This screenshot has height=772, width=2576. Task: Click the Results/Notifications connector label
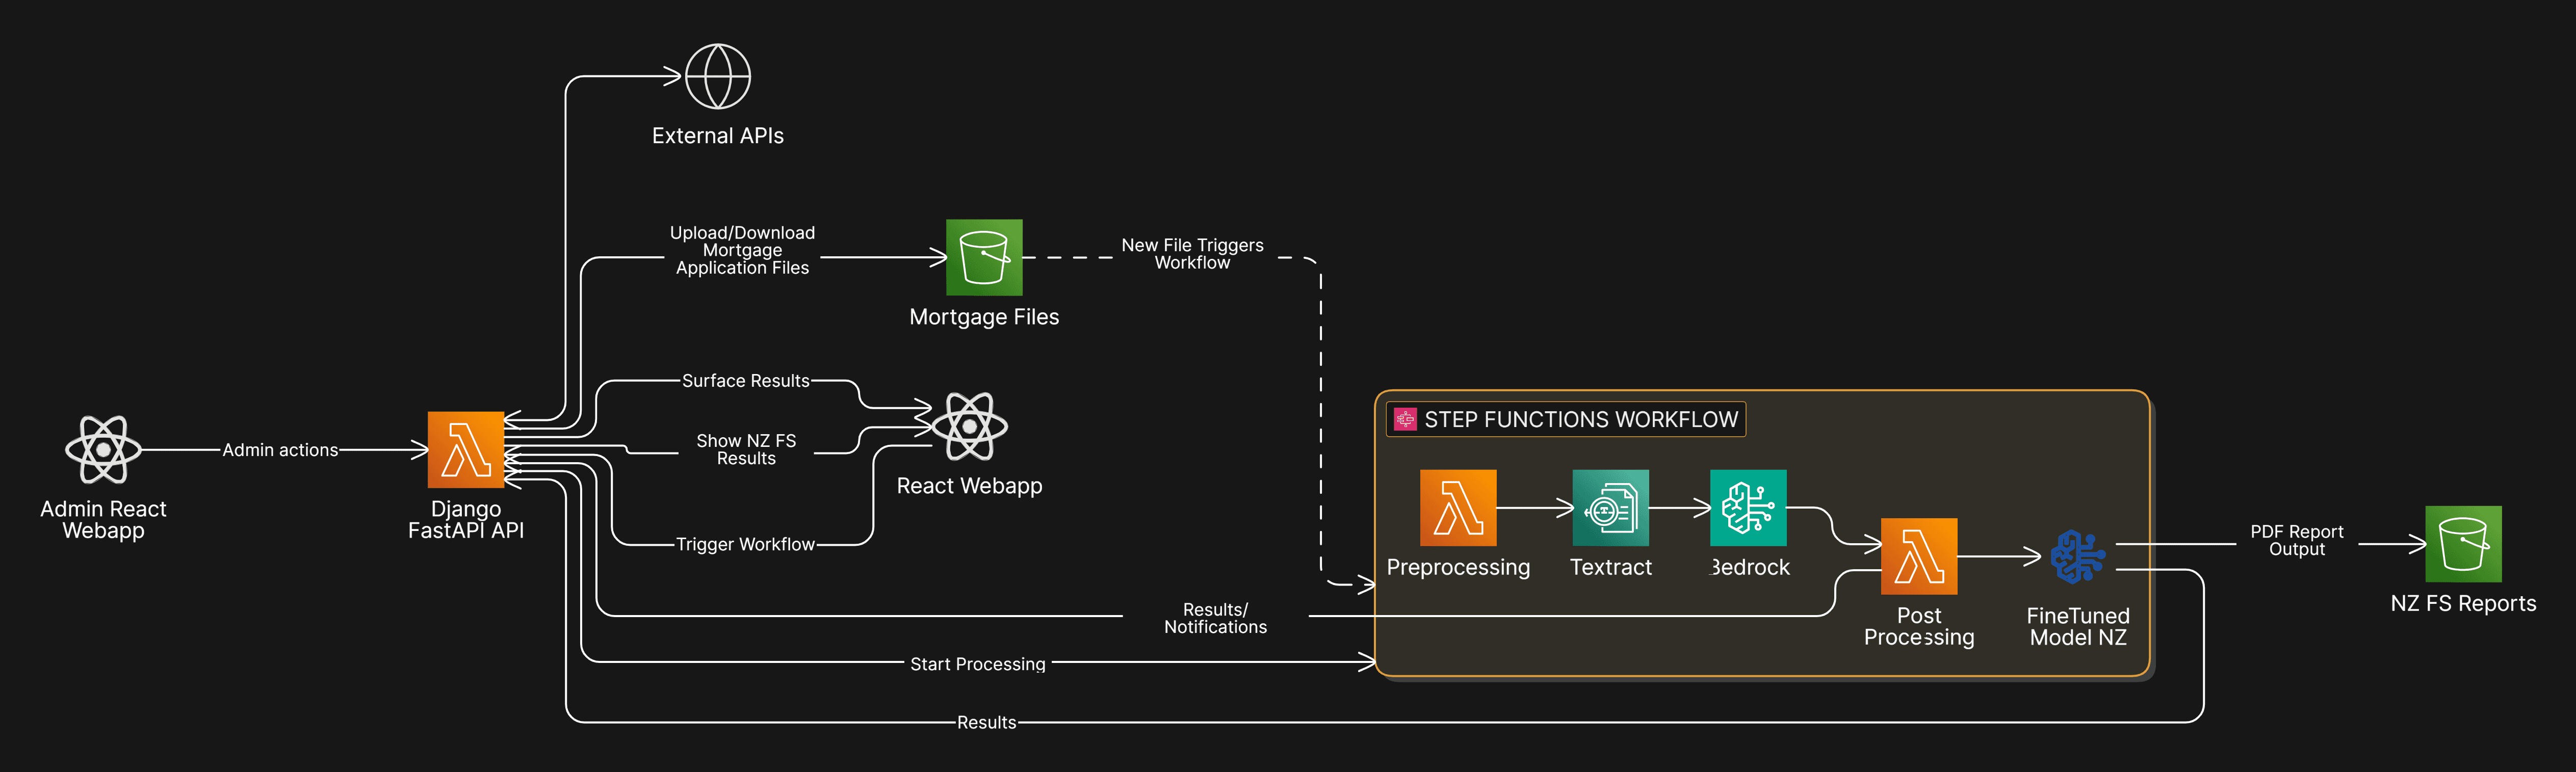(1215, 618)
